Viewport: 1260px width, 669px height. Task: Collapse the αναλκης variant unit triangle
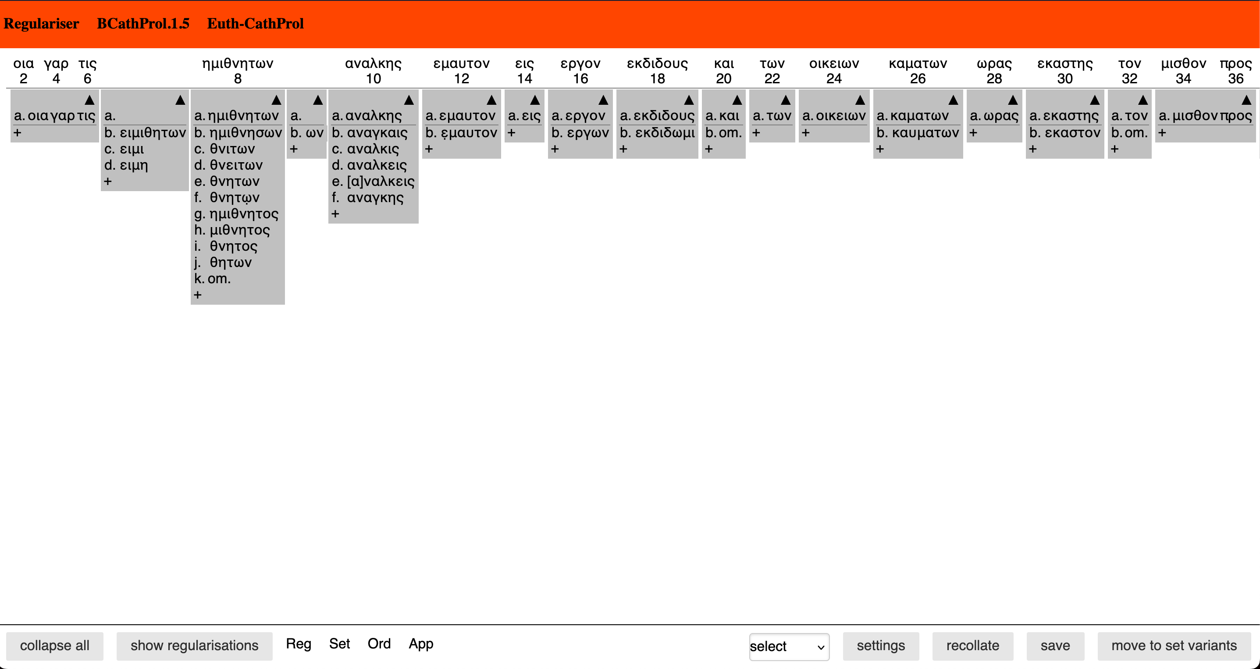409,100
